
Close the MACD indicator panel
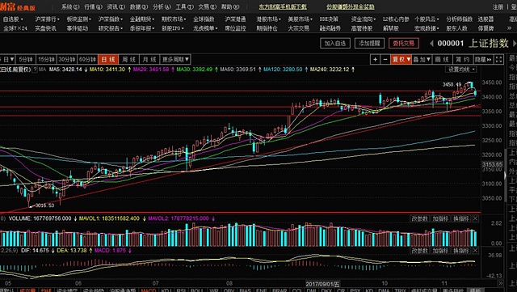475,251
